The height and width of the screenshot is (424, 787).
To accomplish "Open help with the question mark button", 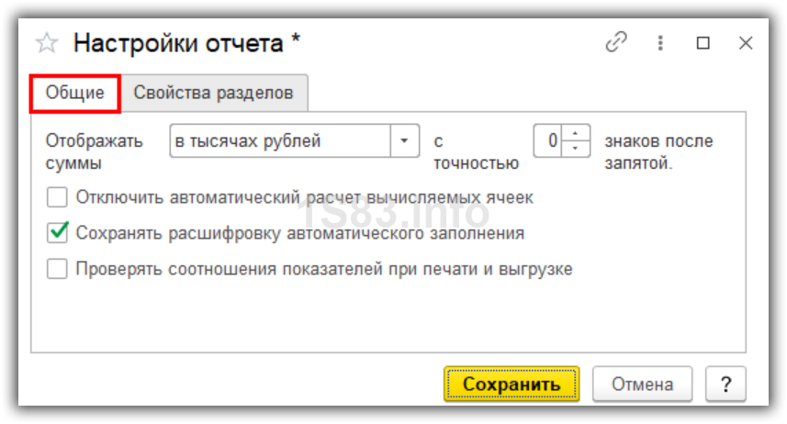I will tap(725, 384).
